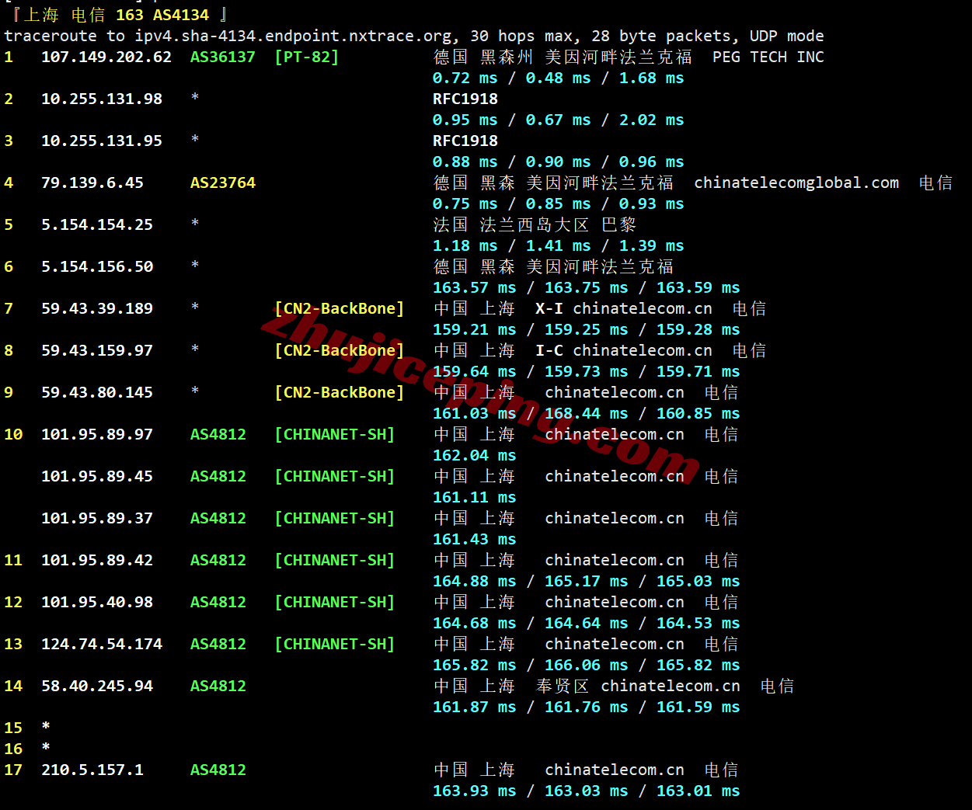Click [CN2-BackBone] tag on hop 7
The image size is (972, 810).
[x=340, y=308]
